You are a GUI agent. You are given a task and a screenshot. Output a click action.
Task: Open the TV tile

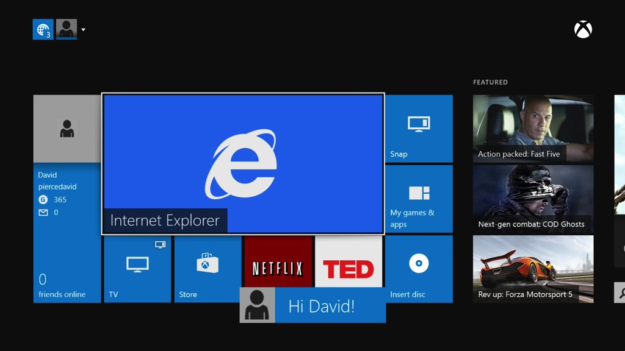pos(137,269)
